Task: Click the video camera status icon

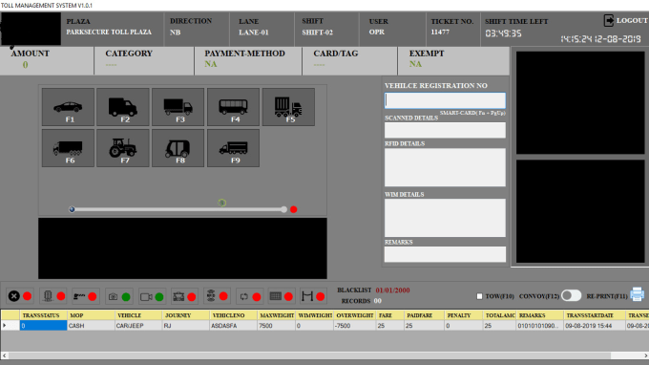Action: pyautogui.click(x=147, y=296)
